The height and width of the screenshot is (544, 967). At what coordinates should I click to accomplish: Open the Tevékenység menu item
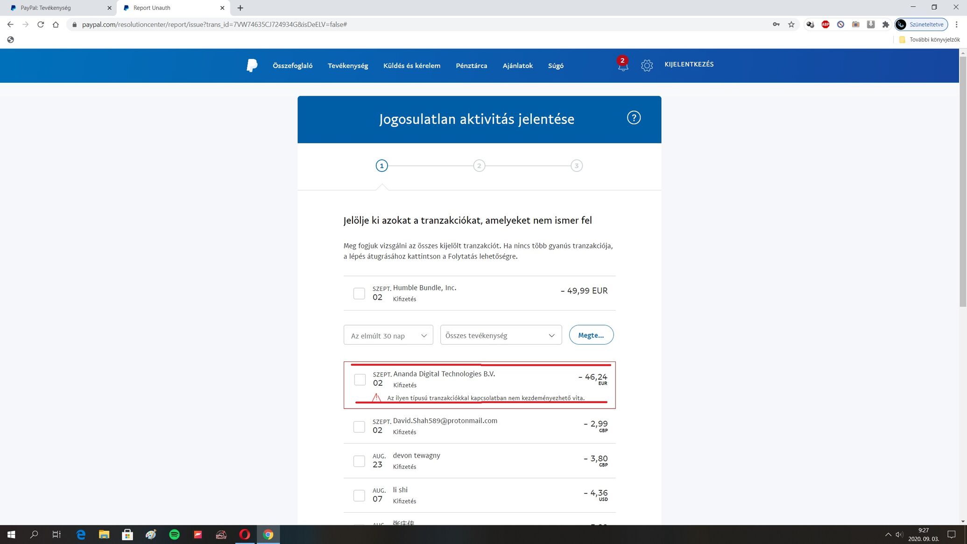point(347,65)
